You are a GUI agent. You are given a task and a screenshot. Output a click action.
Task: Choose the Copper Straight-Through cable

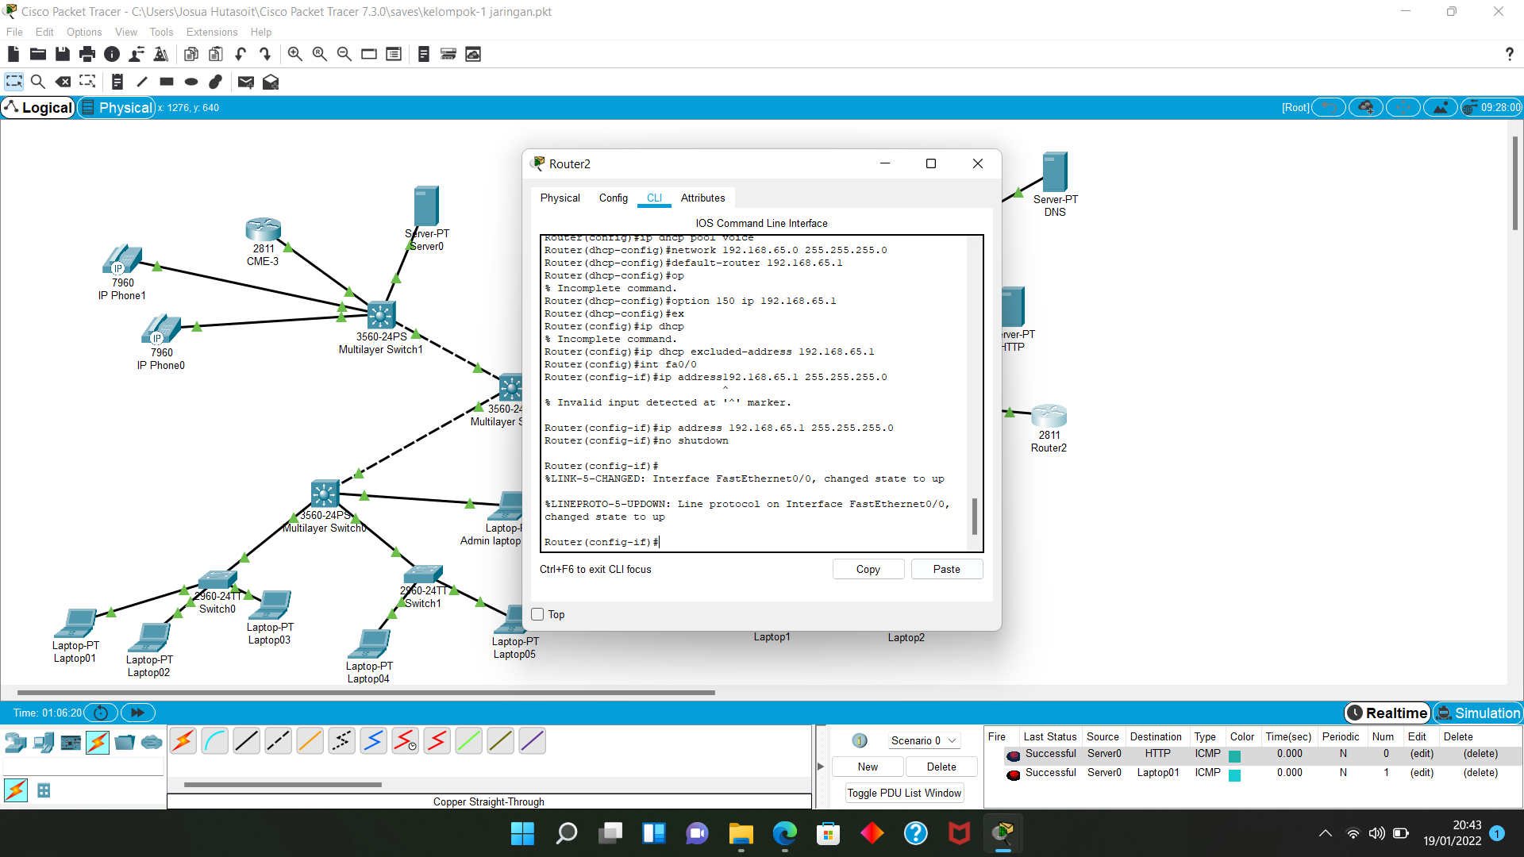[246, 741]
